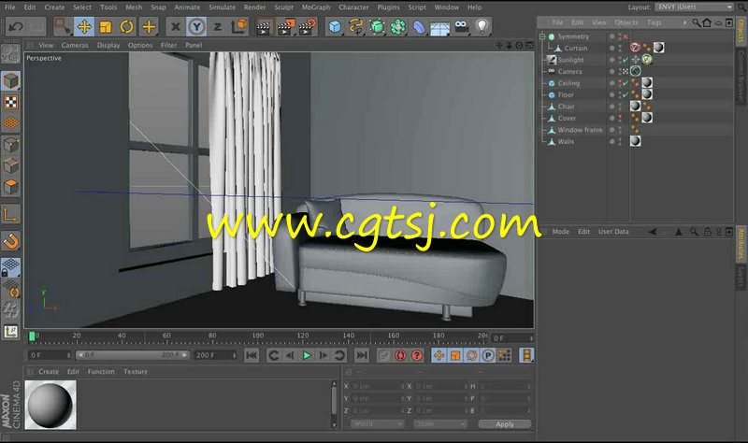This screenshot has width=748, height=443.
Task: Toggle Walls visibility dots
Action: (620, 142)
